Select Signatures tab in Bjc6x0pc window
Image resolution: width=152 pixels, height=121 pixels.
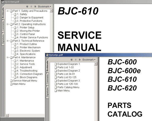point(47,92)
